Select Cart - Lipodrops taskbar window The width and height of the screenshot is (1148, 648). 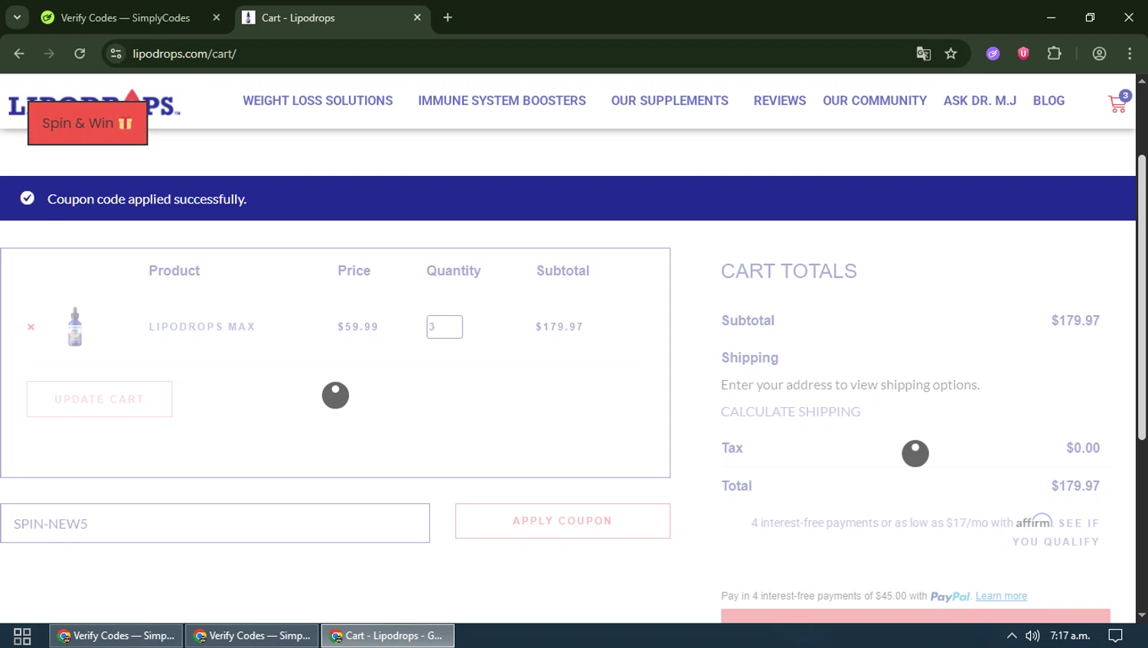point(388,636)
